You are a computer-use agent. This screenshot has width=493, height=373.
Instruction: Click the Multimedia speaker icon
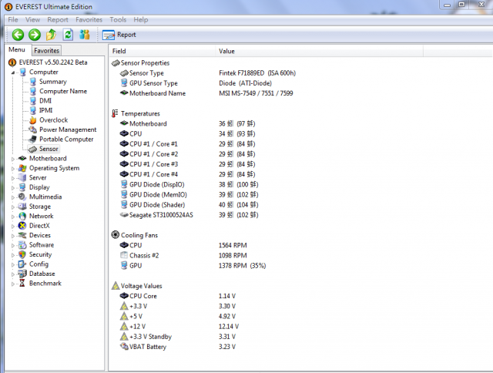pos(22,197)
